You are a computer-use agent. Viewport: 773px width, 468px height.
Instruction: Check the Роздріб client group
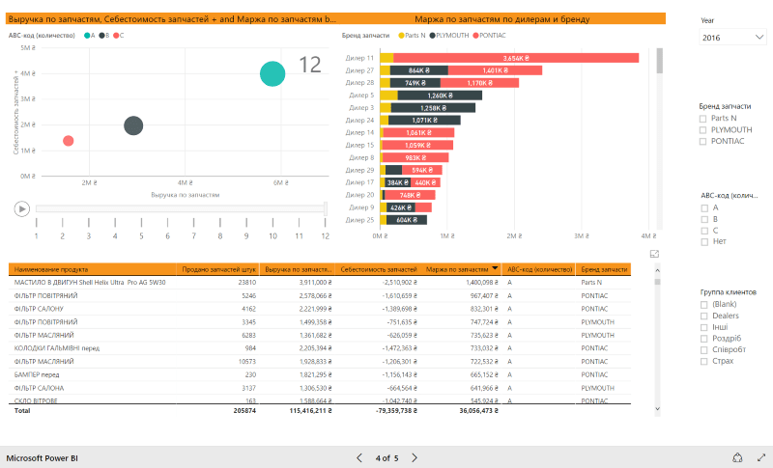pyautogui.click(x=704, y=339)
